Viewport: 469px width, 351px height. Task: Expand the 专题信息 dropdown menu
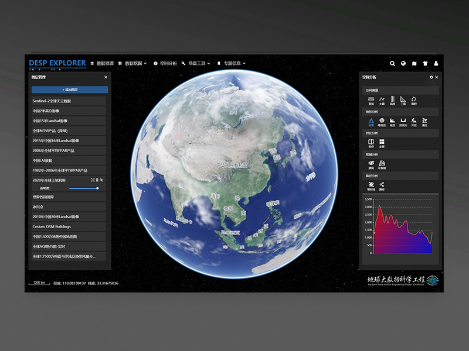(x=231, y=63)
